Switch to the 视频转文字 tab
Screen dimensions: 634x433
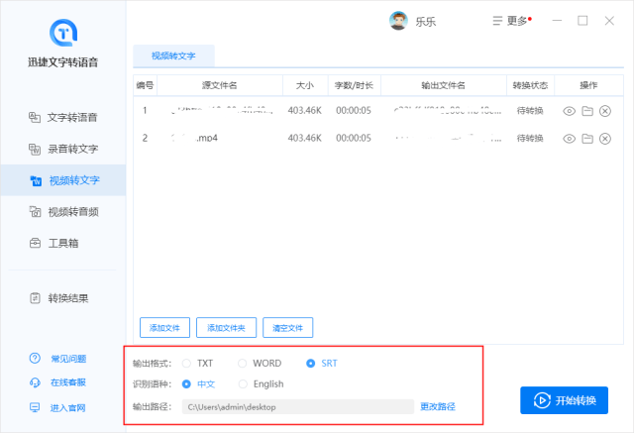pyautogui.click(x=172, y=55)
